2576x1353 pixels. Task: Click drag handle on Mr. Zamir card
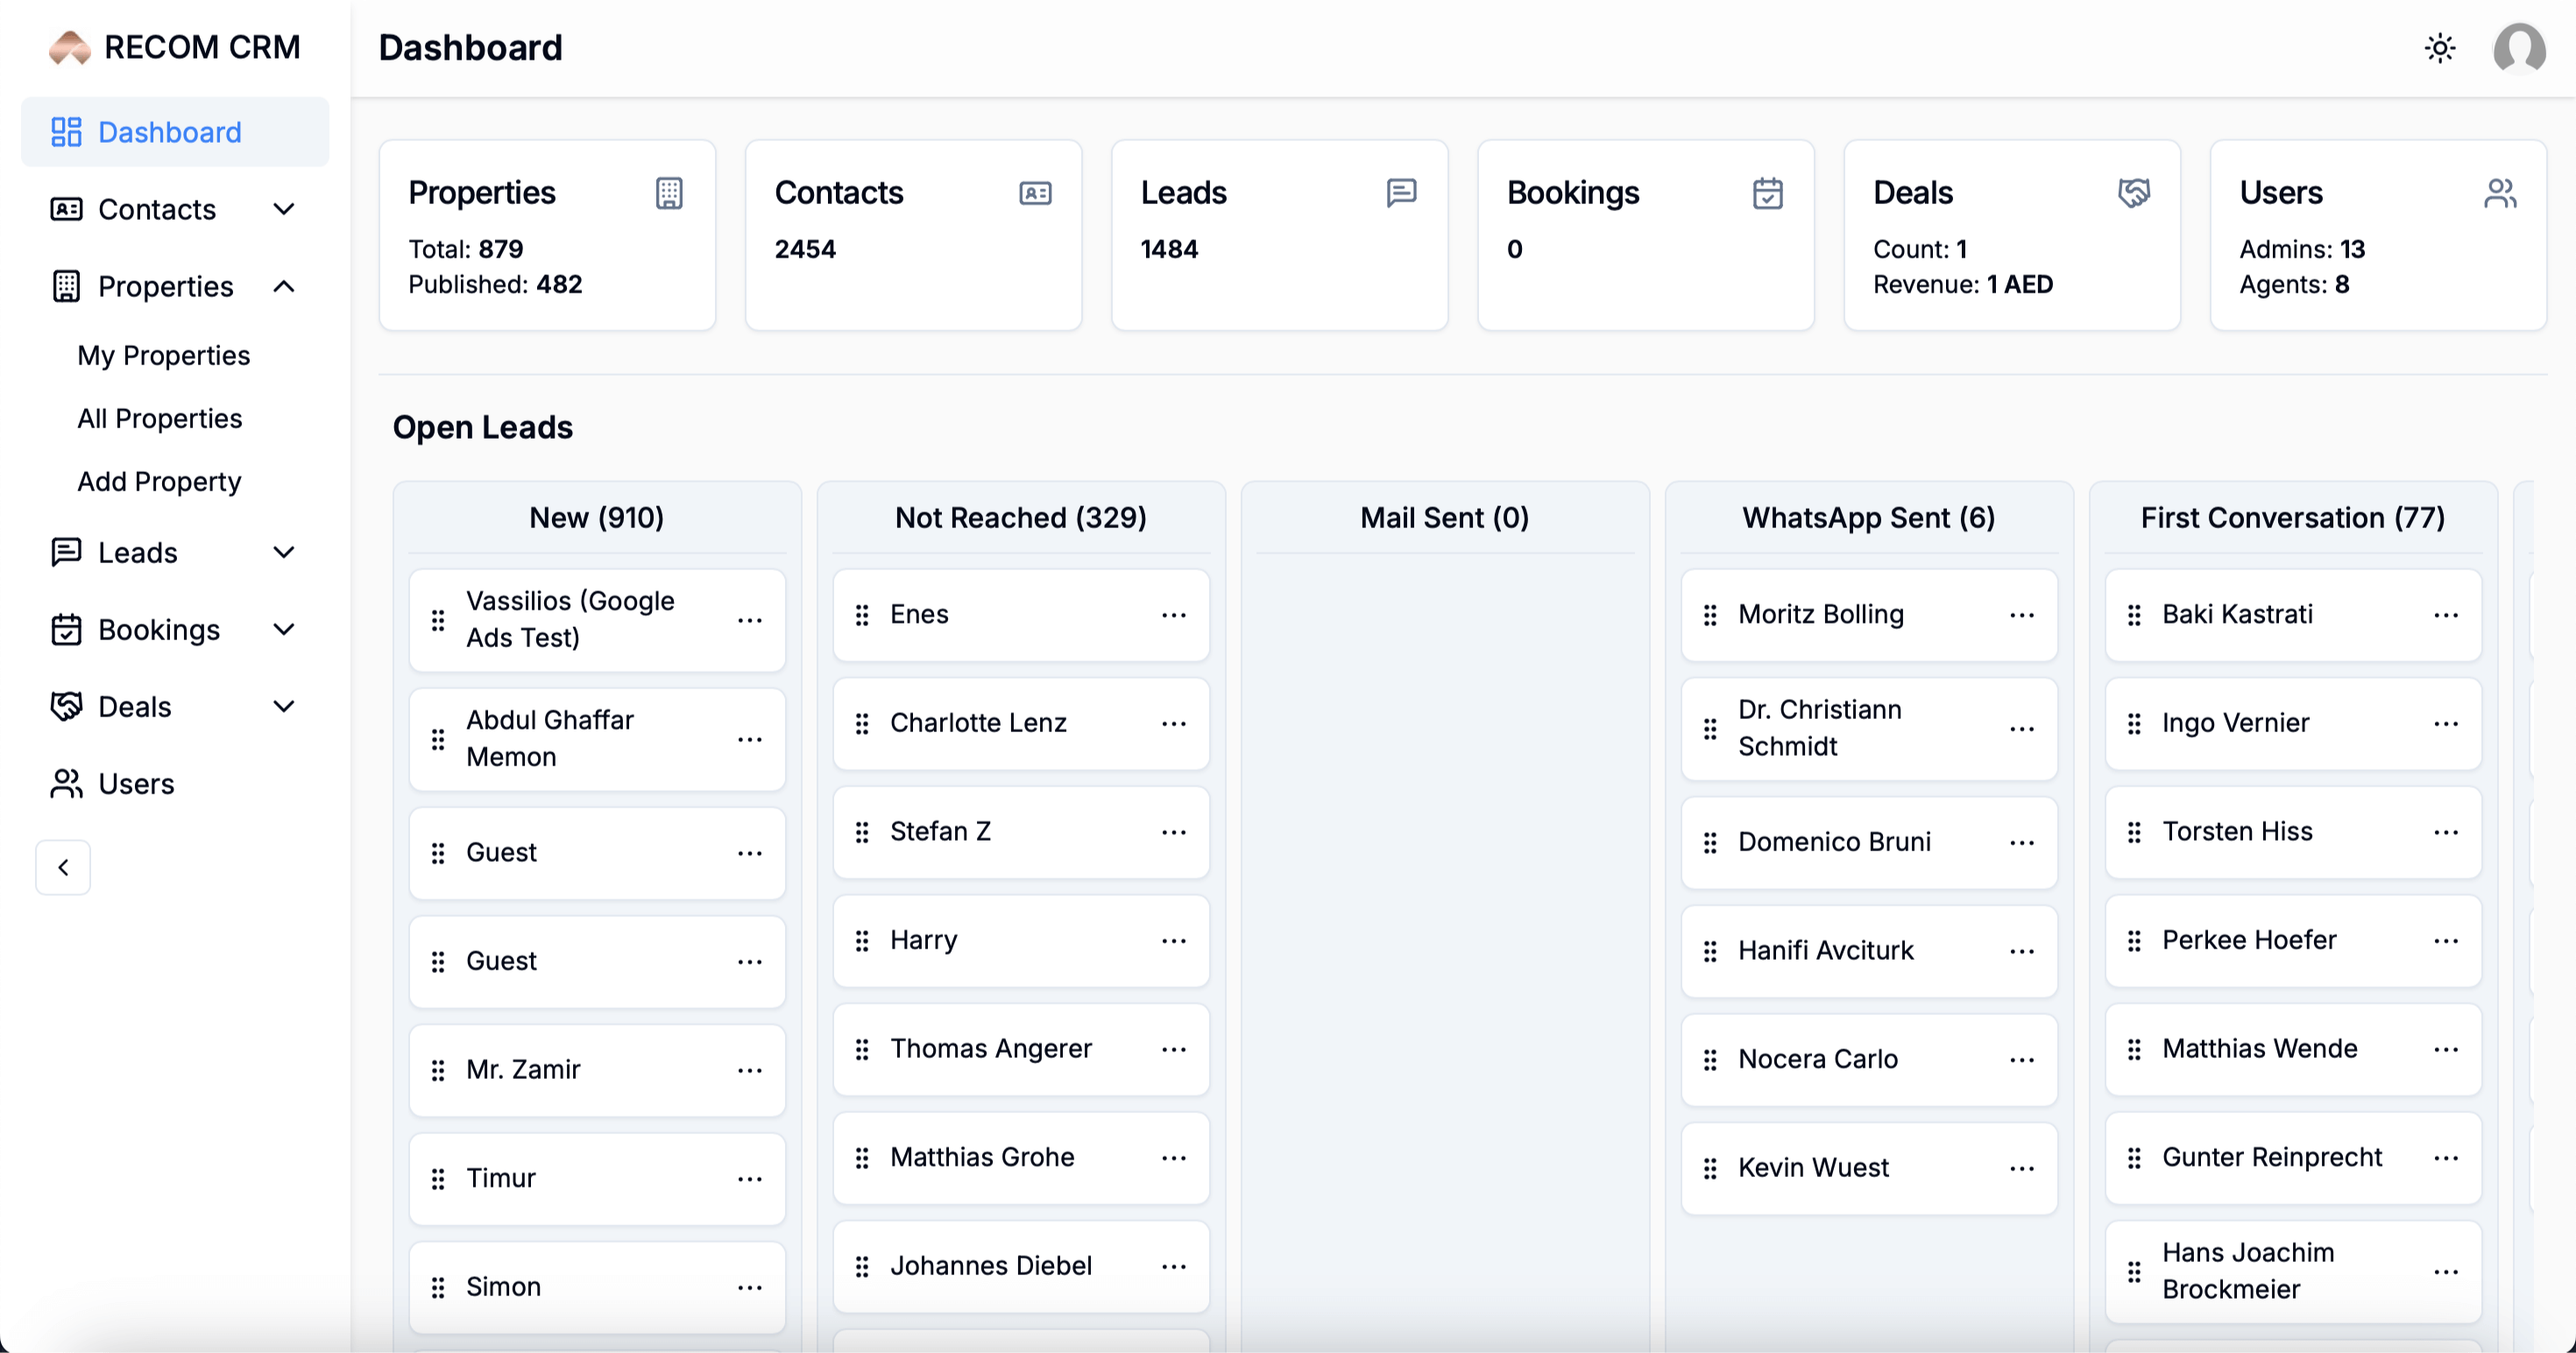438,1070
